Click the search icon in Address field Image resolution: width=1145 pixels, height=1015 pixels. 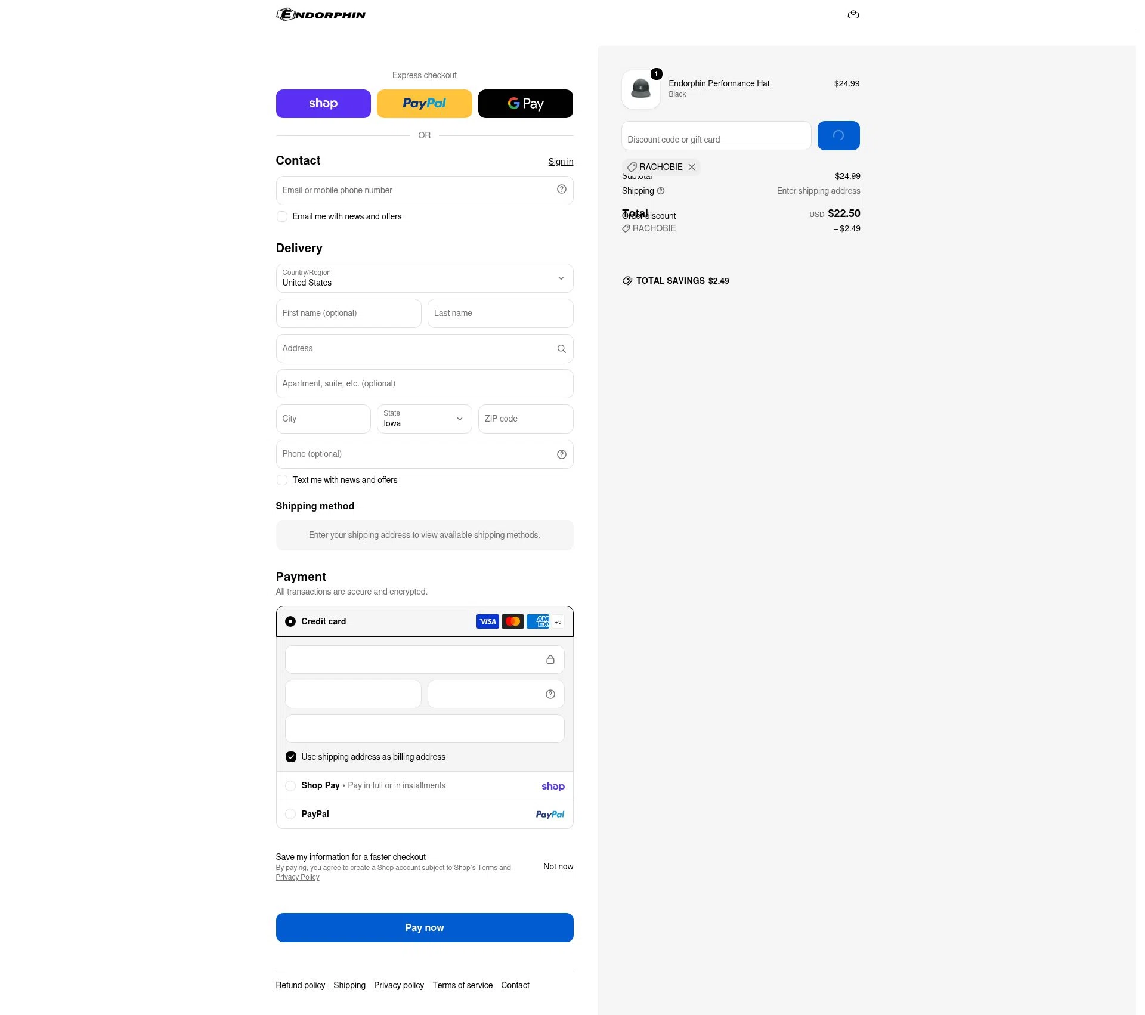561,349
